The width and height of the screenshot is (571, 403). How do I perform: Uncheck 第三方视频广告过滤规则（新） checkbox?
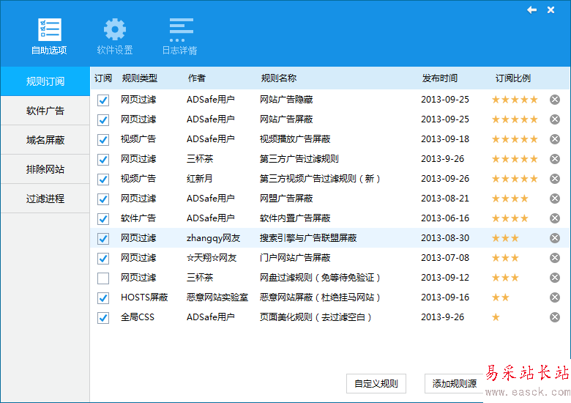coord(103,180)
